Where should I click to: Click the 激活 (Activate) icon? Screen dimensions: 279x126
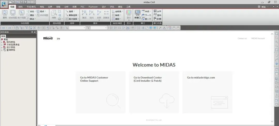84,13
